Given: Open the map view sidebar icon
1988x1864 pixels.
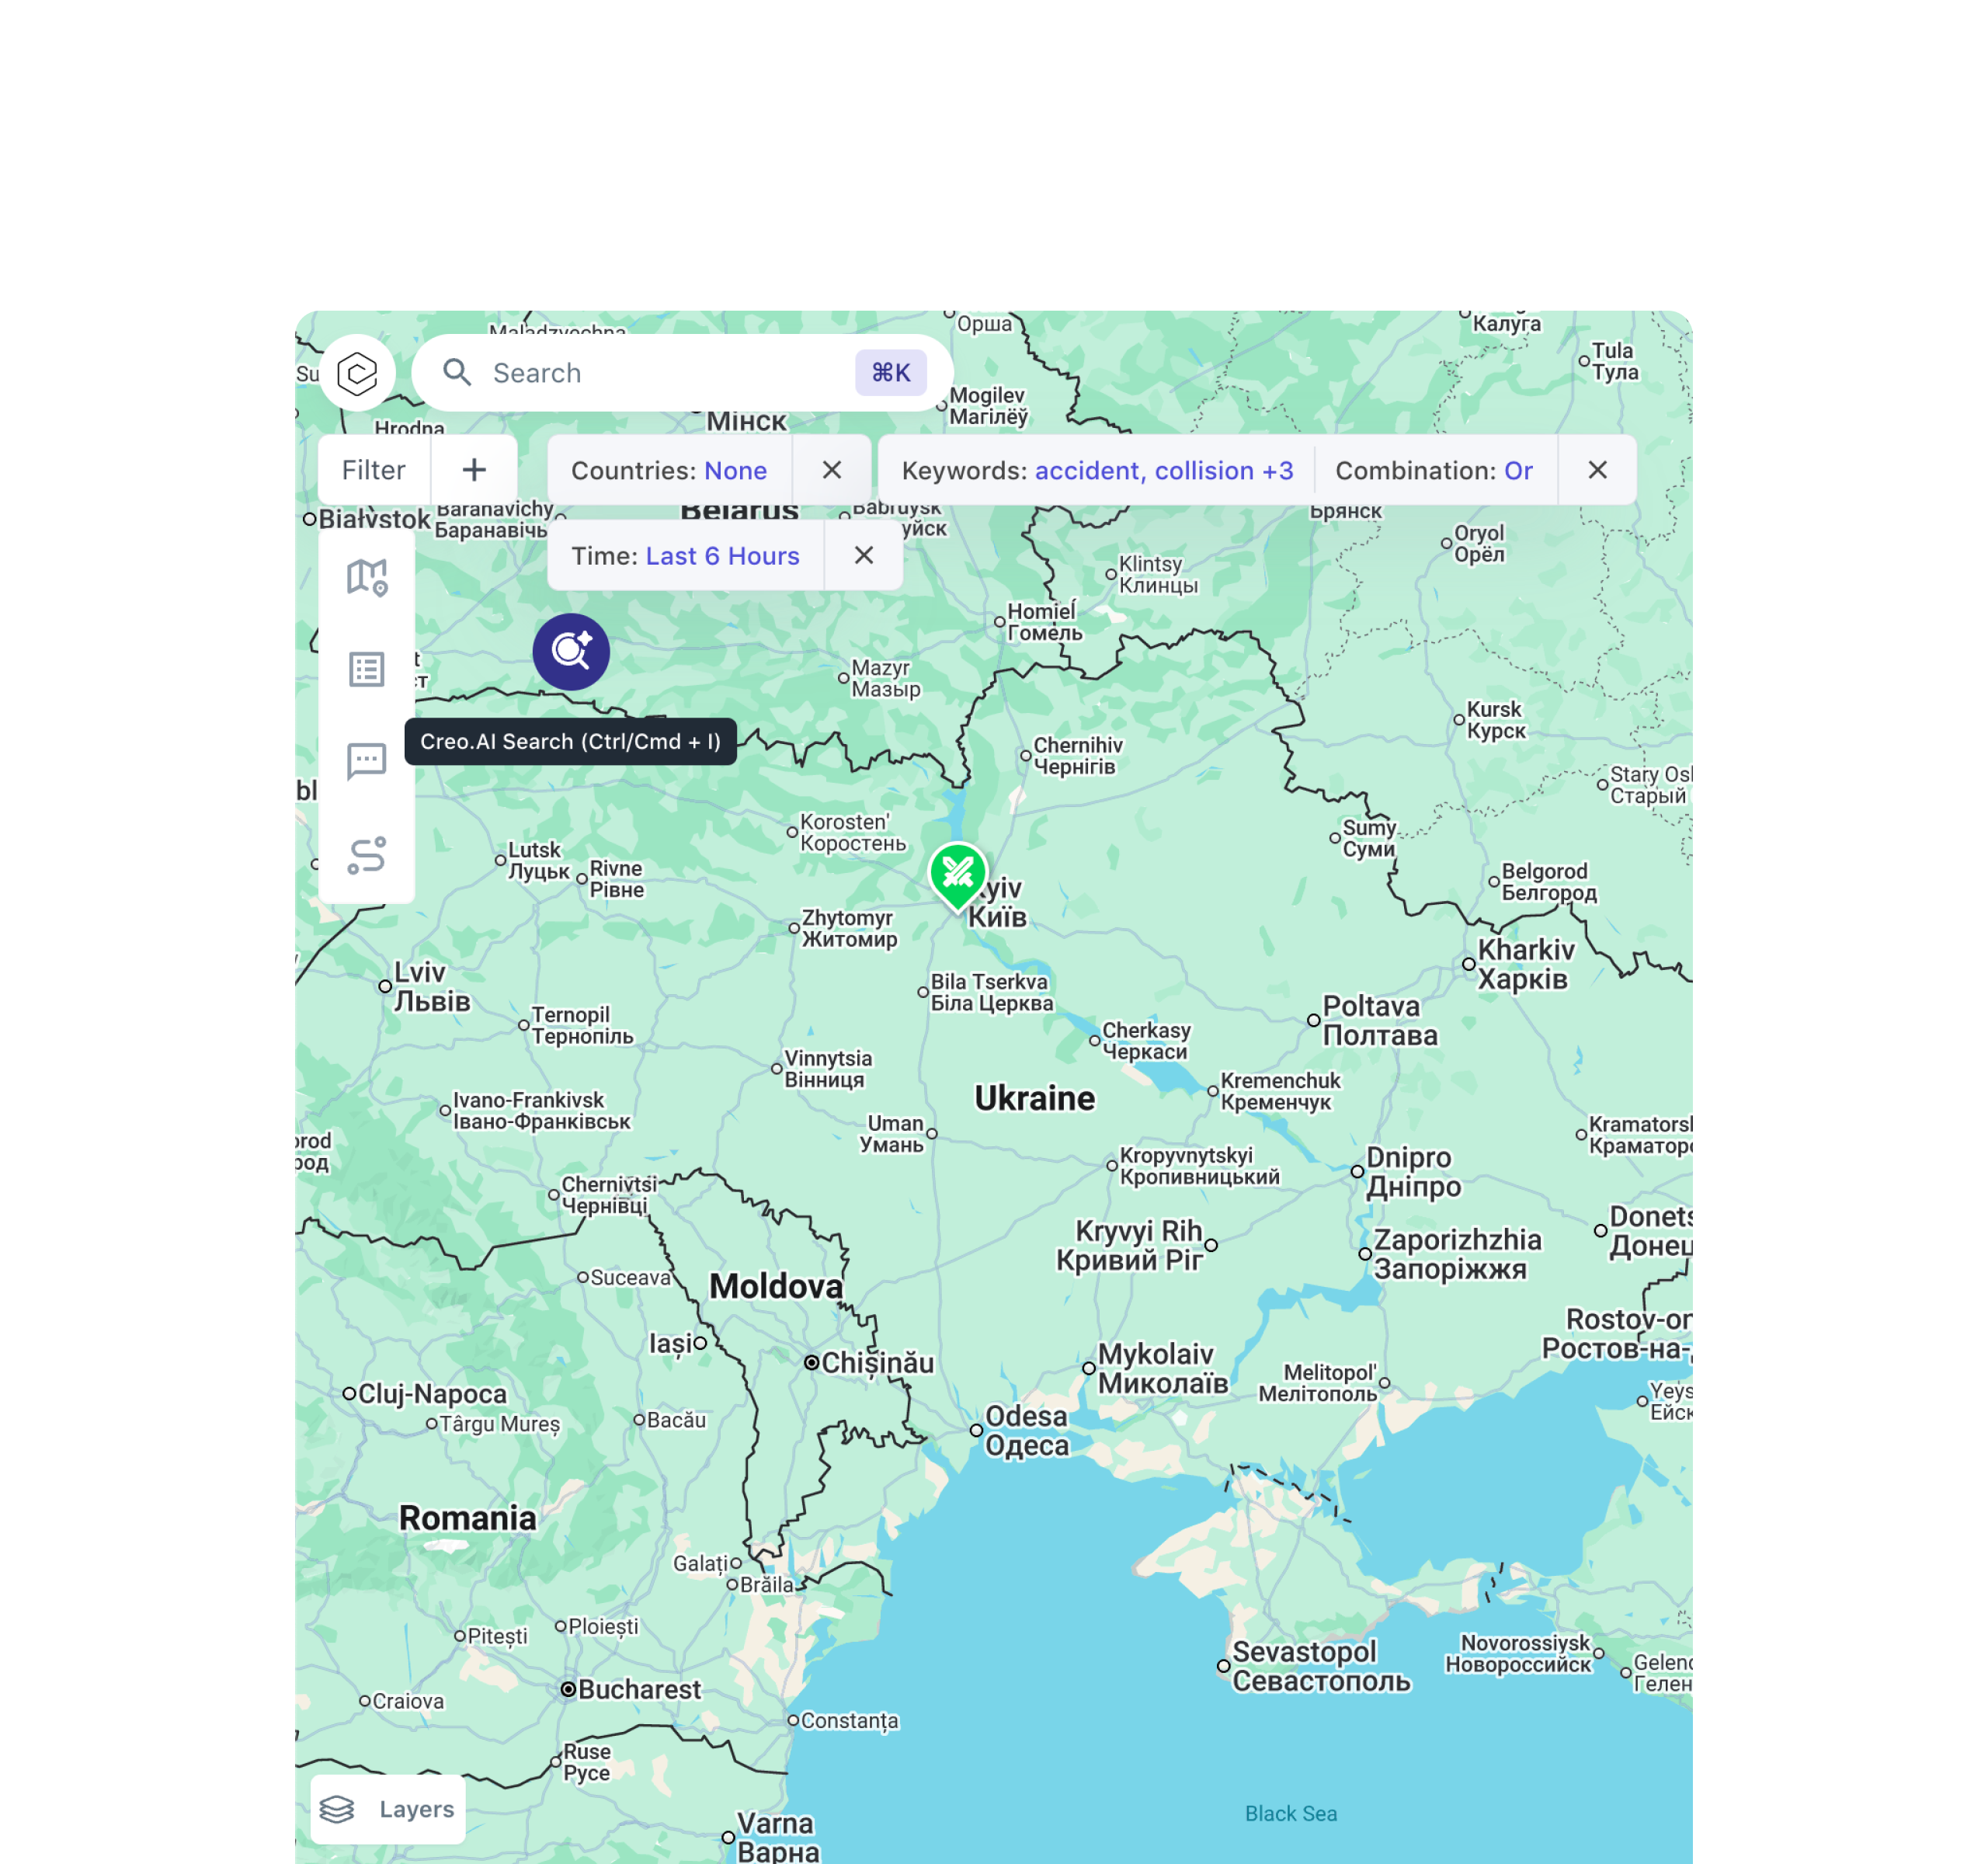Looking at the screenshot, I should pyautogui.click(x=367, y=577).
